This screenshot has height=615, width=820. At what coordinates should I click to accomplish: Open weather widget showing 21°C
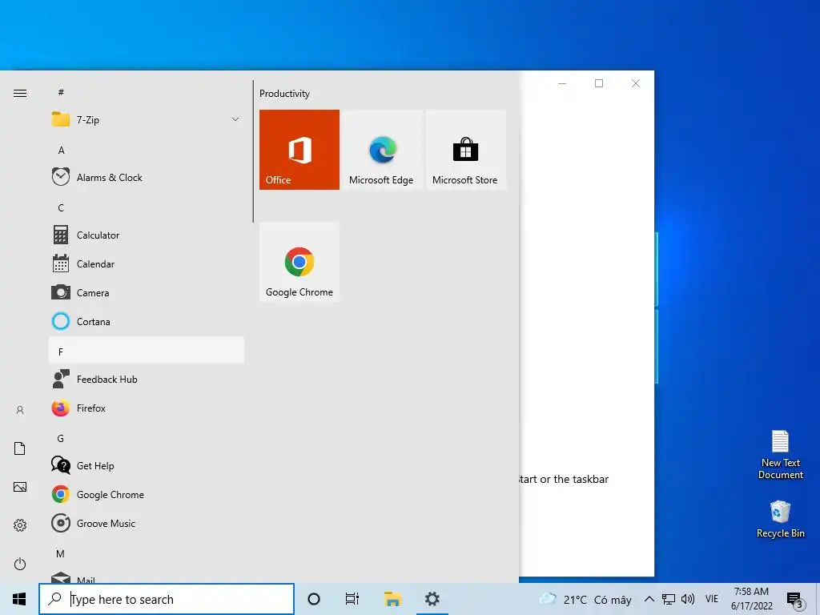coord(585,599)
